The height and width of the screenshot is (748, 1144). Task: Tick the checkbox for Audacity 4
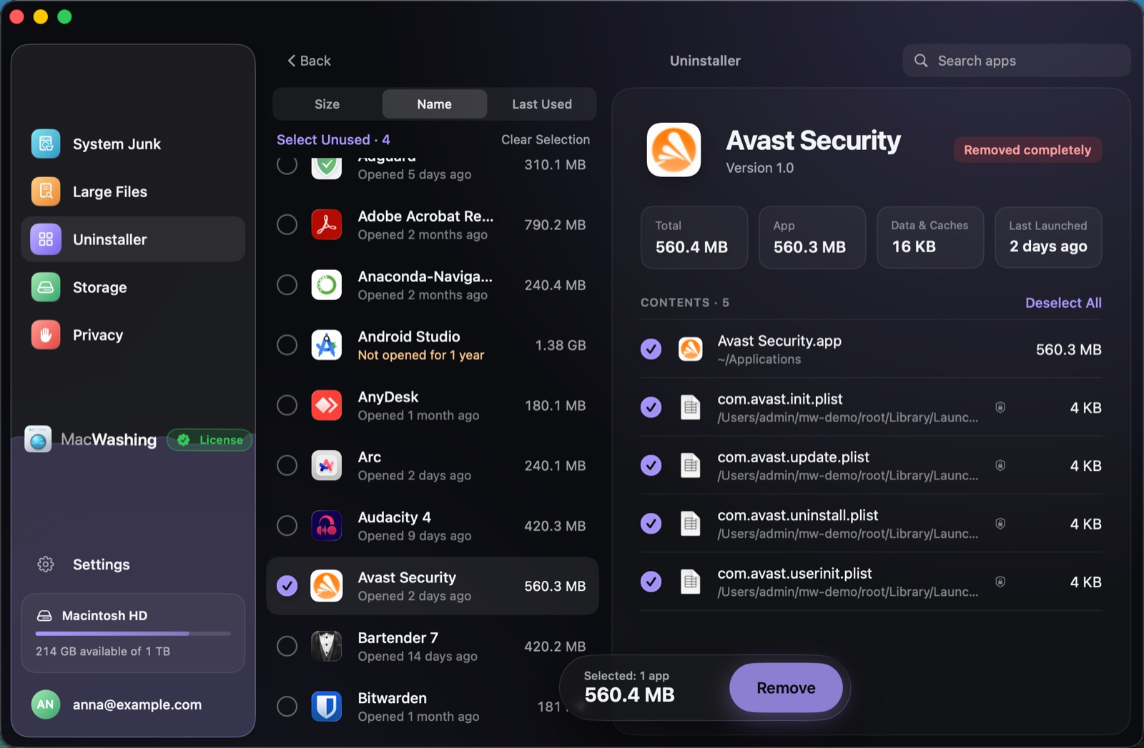click(x=287, y=526)
